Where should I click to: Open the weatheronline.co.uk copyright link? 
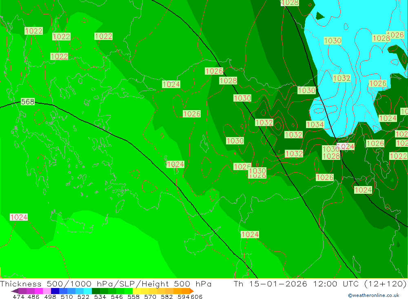pyautogui.click(x=373, y=295)
